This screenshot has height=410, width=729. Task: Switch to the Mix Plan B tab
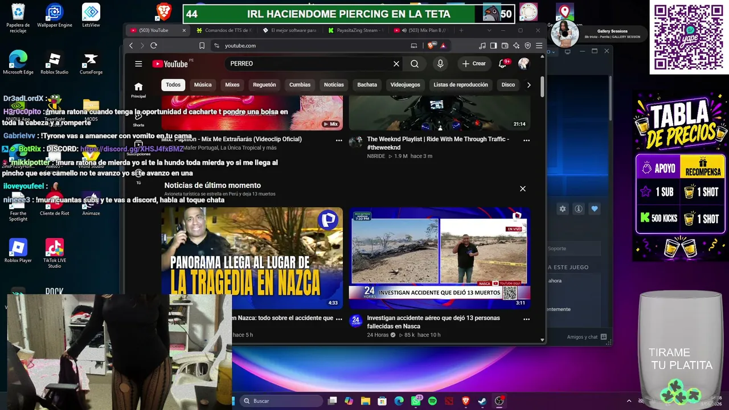pyautogui.click(x=423, y=30)
